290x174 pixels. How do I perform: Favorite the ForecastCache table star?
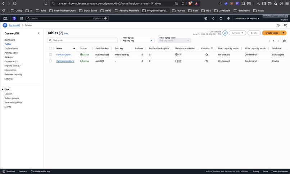coord(207,55)
